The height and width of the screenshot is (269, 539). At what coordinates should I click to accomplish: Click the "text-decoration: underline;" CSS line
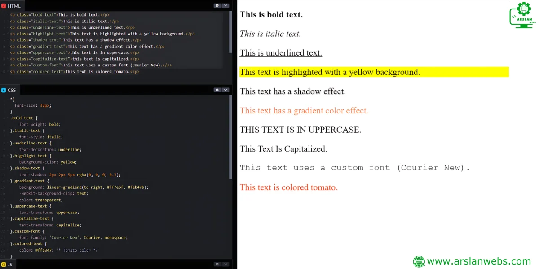pos(50,149)
